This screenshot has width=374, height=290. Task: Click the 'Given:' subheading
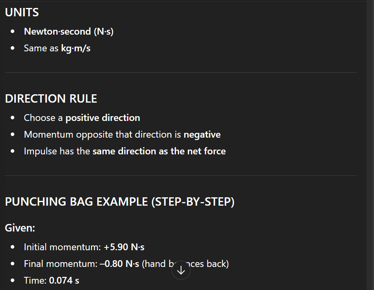coord(20,228)
